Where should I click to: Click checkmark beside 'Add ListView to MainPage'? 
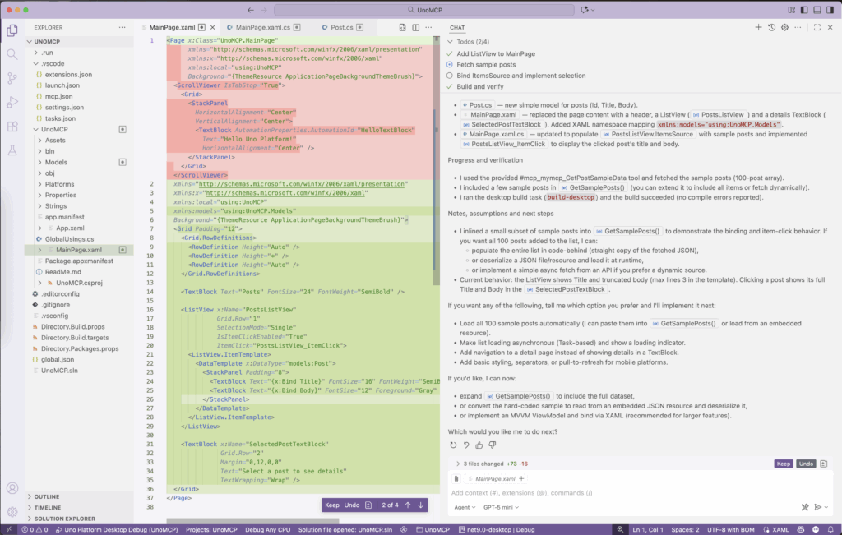click(449, 53)
